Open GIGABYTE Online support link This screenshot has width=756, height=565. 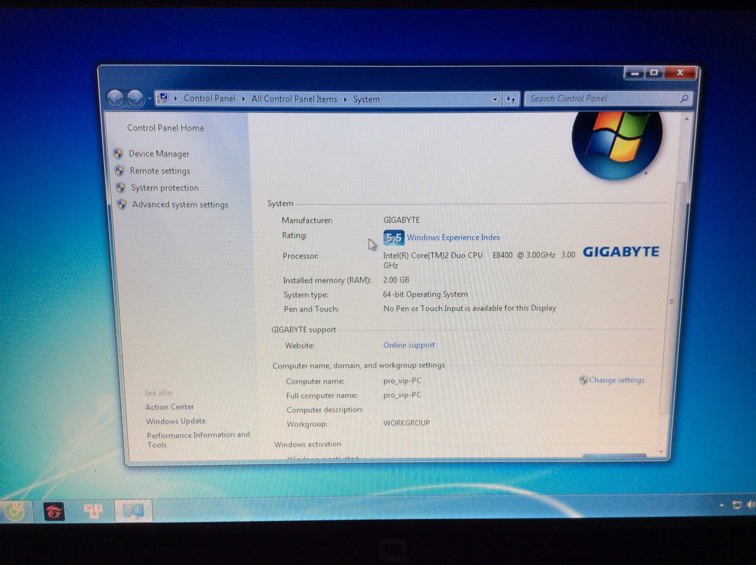[x=409, y=345]
